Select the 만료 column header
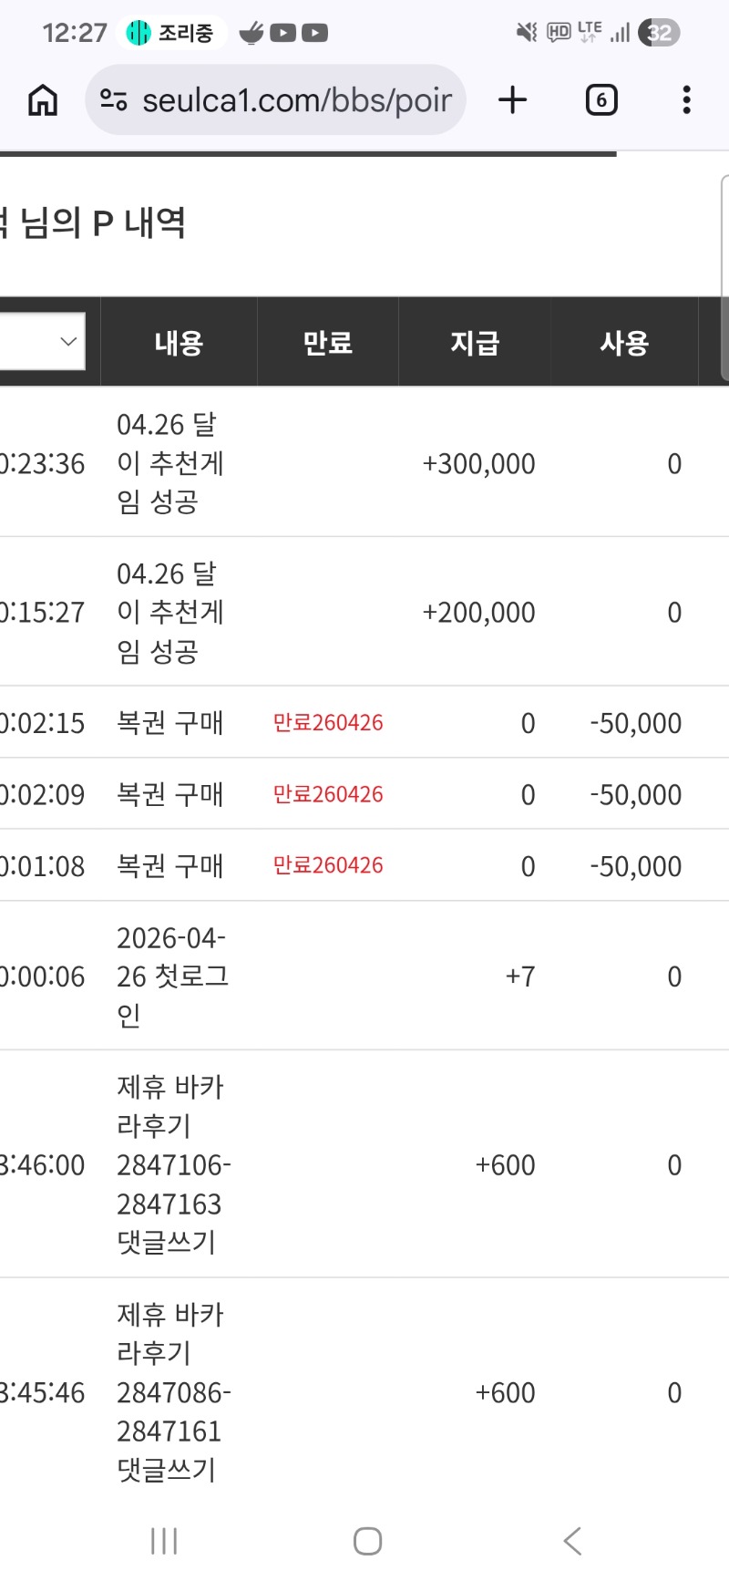729x1581 pixels. (x=327, y=343)
